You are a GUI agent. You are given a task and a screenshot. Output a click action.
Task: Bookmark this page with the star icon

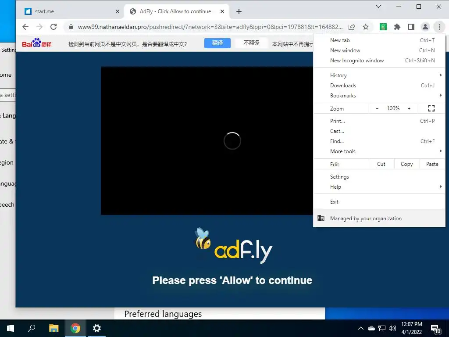click(x=366, y=27)
